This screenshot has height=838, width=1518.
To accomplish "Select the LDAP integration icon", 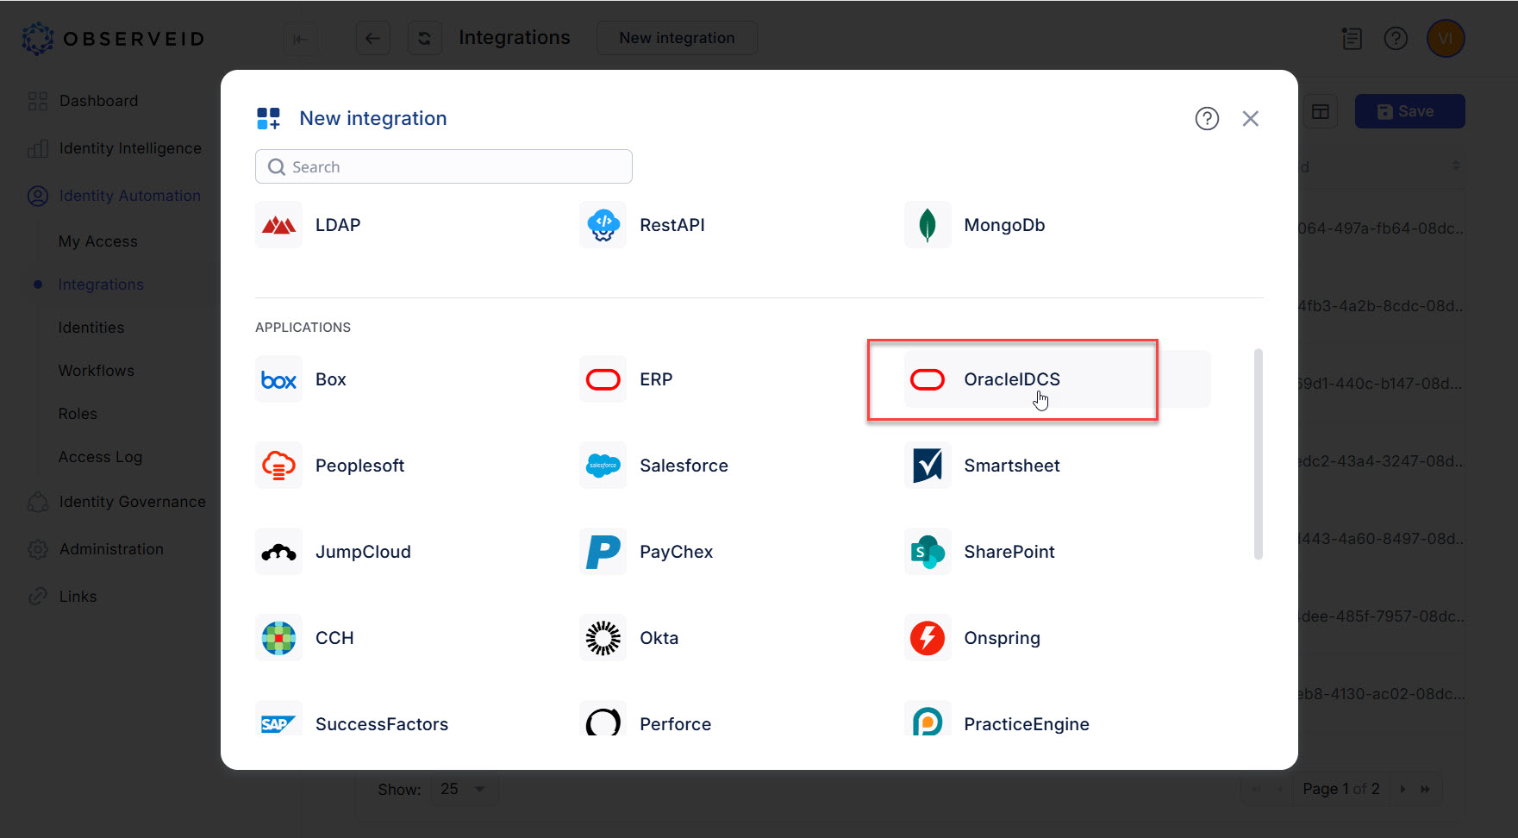I will (278, 224).
